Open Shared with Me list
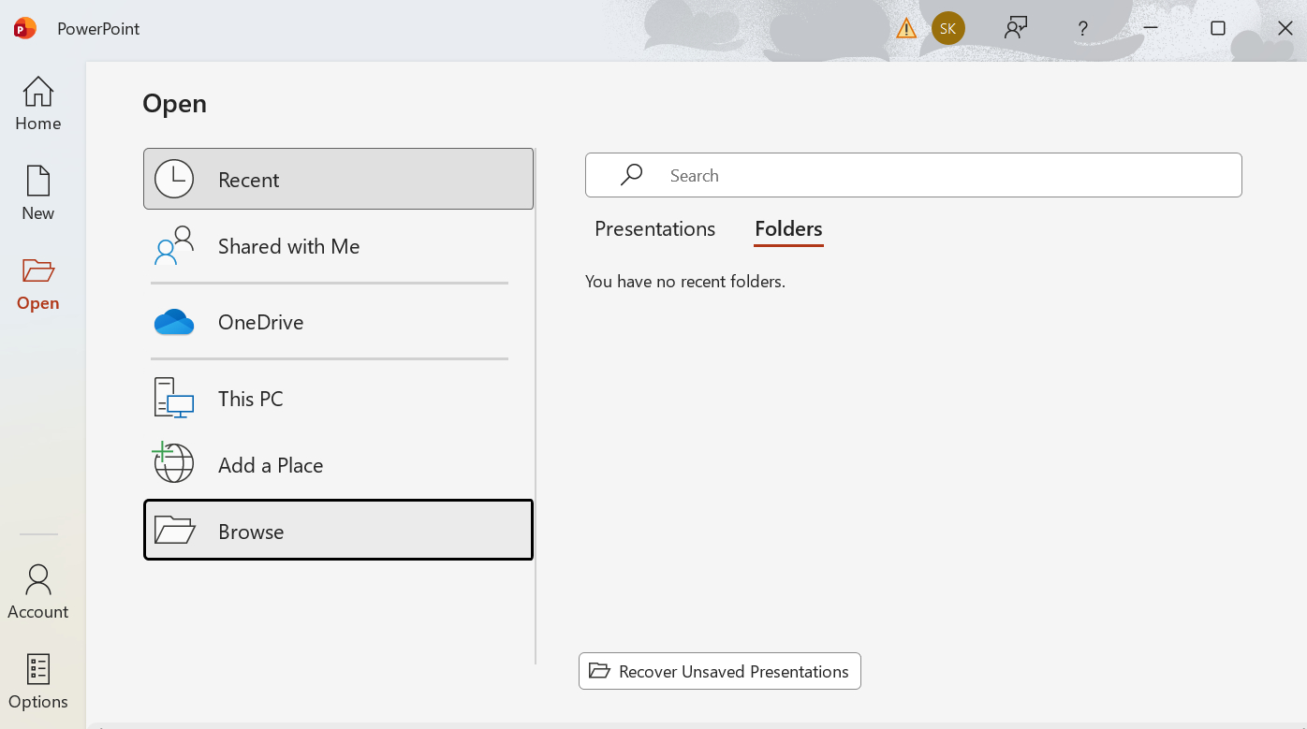Viewport: 1307px width, 729px height. click(338, 246)
